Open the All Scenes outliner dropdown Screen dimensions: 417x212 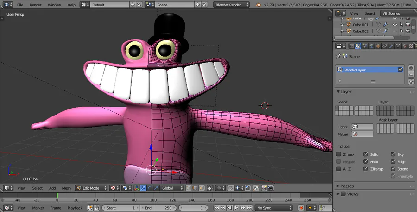(398, 13)
